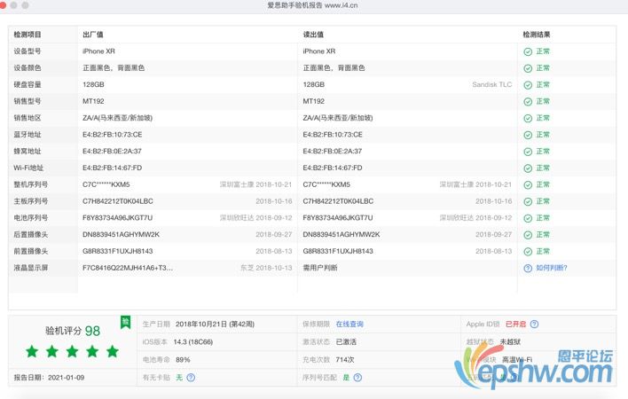Click charge count value 714次

[x=345, y=360]
